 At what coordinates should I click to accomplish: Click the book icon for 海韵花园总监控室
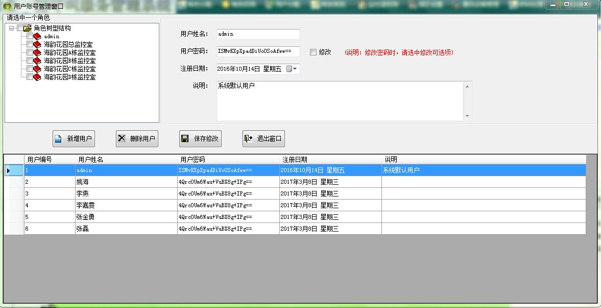click(37, 45)
